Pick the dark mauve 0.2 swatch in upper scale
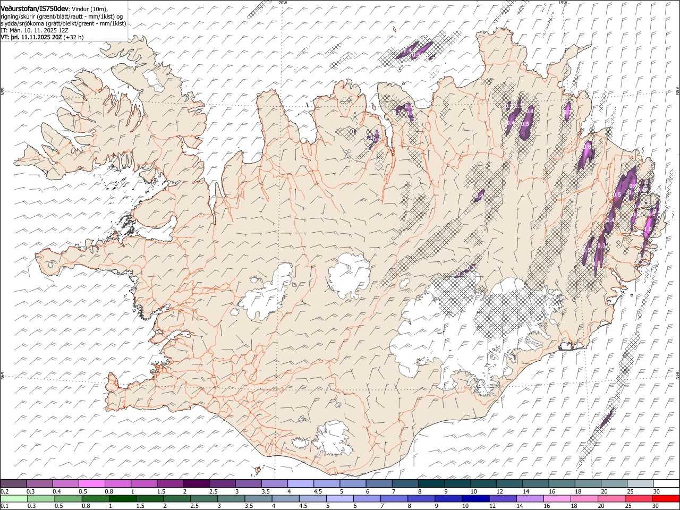The image size is (680, 510). (14, 484)
